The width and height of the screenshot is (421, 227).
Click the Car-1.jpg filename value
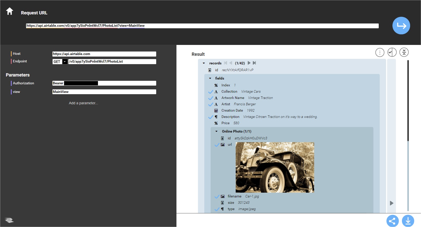point(252,196)
